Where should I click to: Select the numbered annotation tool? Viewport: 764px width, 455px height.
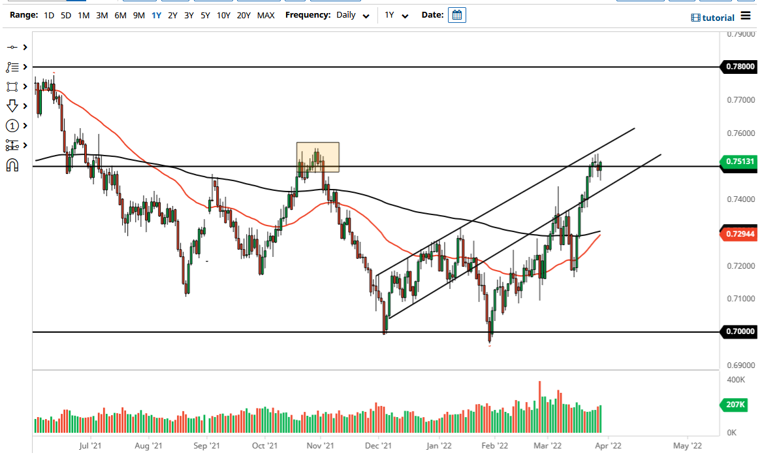pyautogui.click(x=13, y=125)
